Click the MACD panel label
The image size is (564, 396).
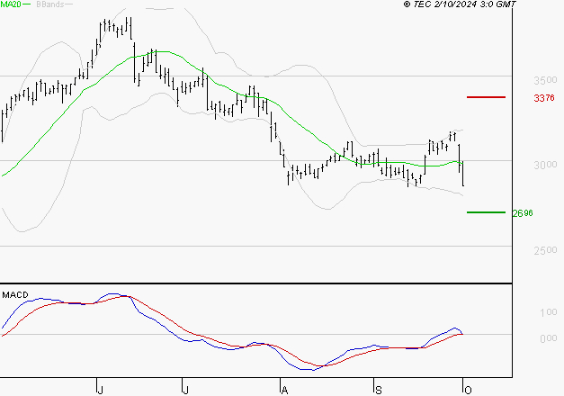pos(15,295)
